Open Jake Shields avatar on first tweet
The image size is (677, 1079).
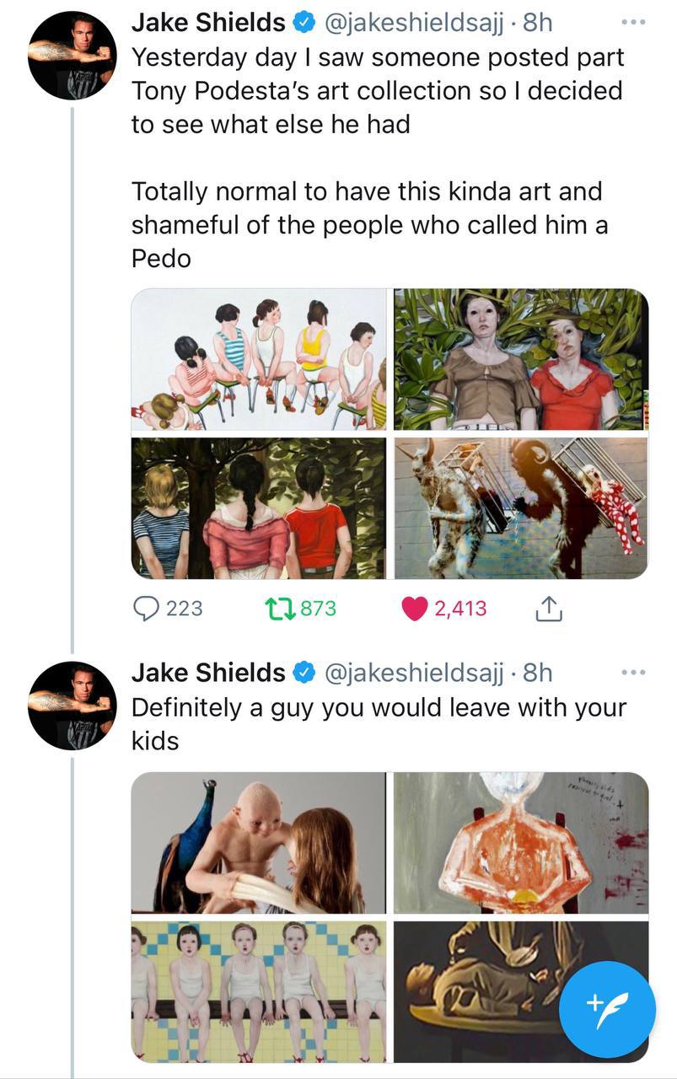click(72, 56)
